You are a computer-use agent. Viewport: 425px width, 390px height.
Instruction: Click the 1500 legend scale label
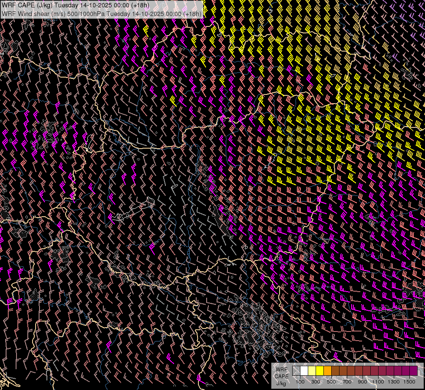[x=409, y=382]
